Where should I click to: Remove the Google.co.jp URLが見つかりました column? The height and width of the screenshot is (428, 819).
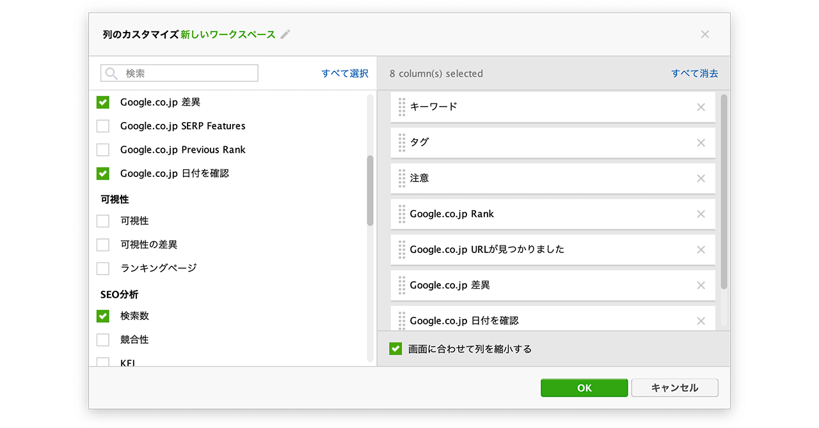tap(701, 250)
